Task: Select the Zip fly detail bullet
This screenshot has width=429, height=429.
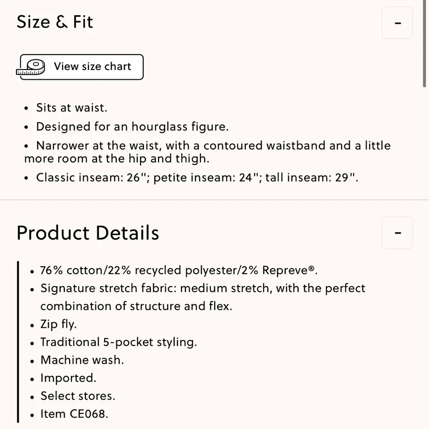Action: (58, 324)
